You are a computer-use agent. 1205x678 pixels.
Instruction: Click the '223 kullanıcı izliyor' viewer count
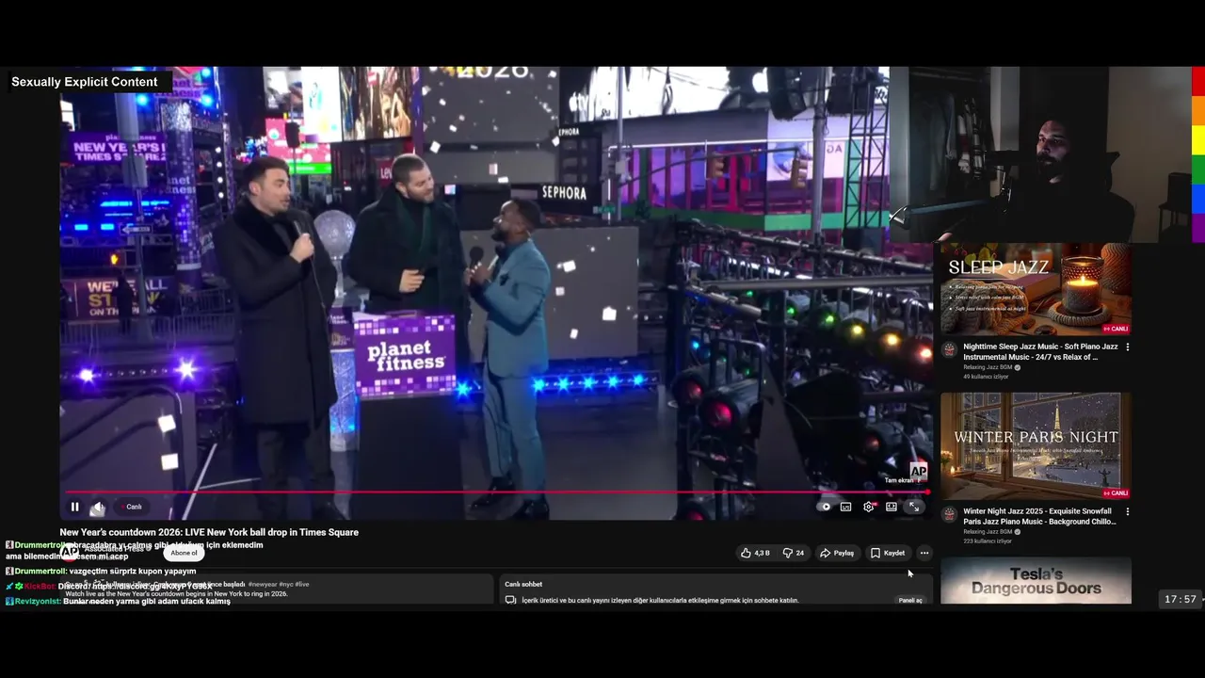tap(988, 541)
